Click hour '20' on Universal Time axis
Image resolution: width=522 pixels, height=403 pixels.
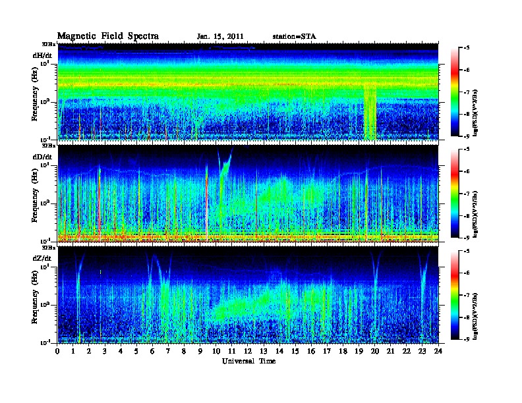tap(375, 351)
